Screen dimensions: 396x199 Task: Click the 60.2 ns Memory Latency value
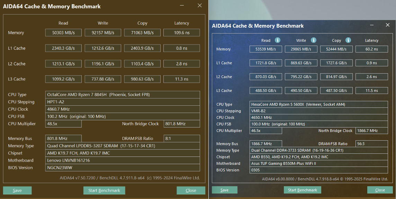371,49
